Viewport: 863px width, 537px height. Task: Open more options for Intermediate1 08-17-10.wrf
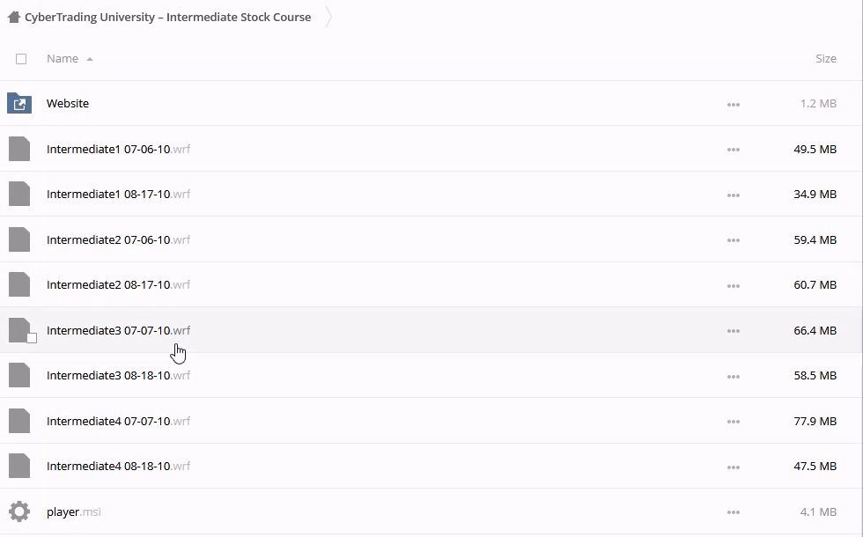pyautogui.click(x=733, y=195)
